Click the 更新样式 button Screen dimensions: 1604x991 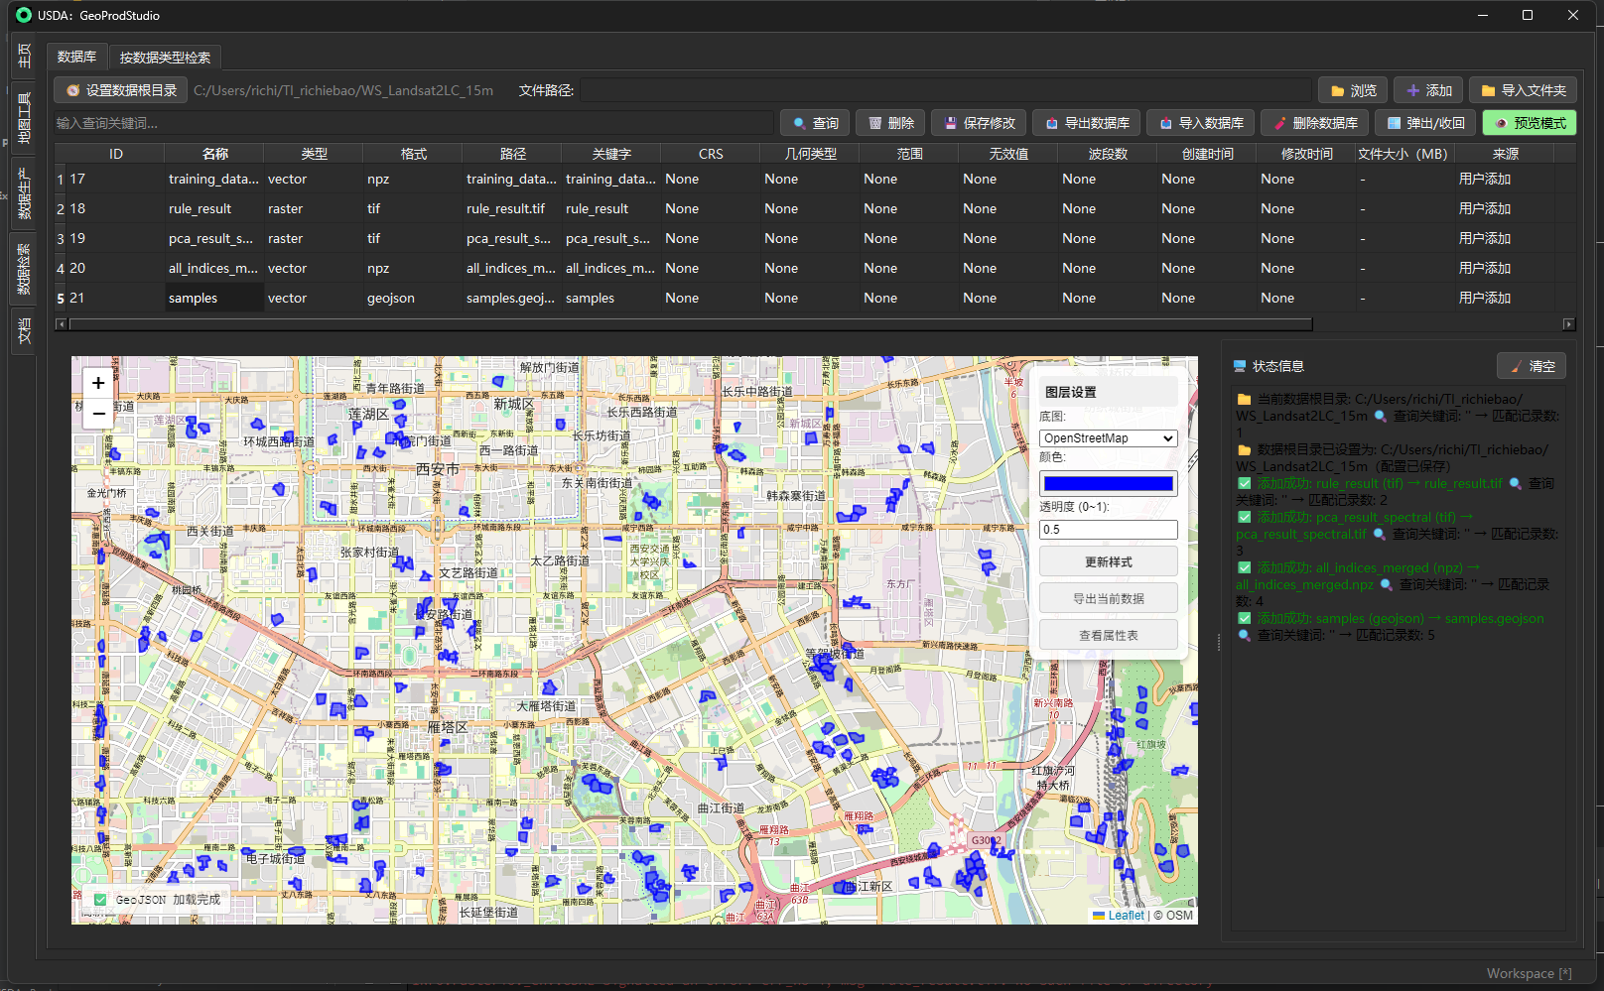point(1108,562)
